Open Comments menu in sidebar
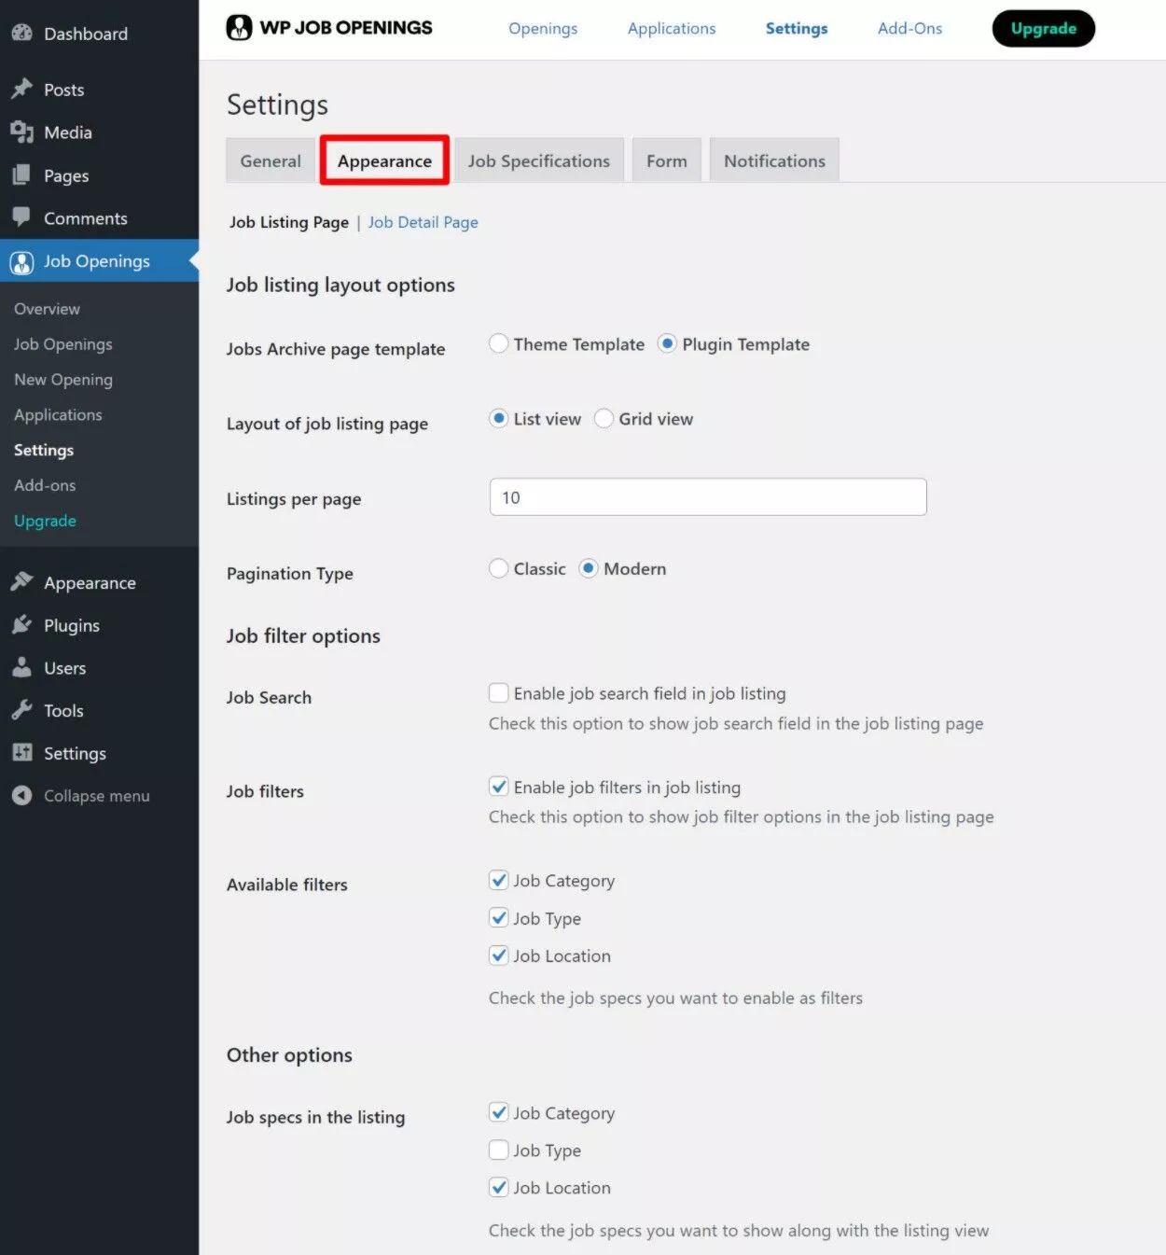1166x1255 pixels. (x=85, y=218)
